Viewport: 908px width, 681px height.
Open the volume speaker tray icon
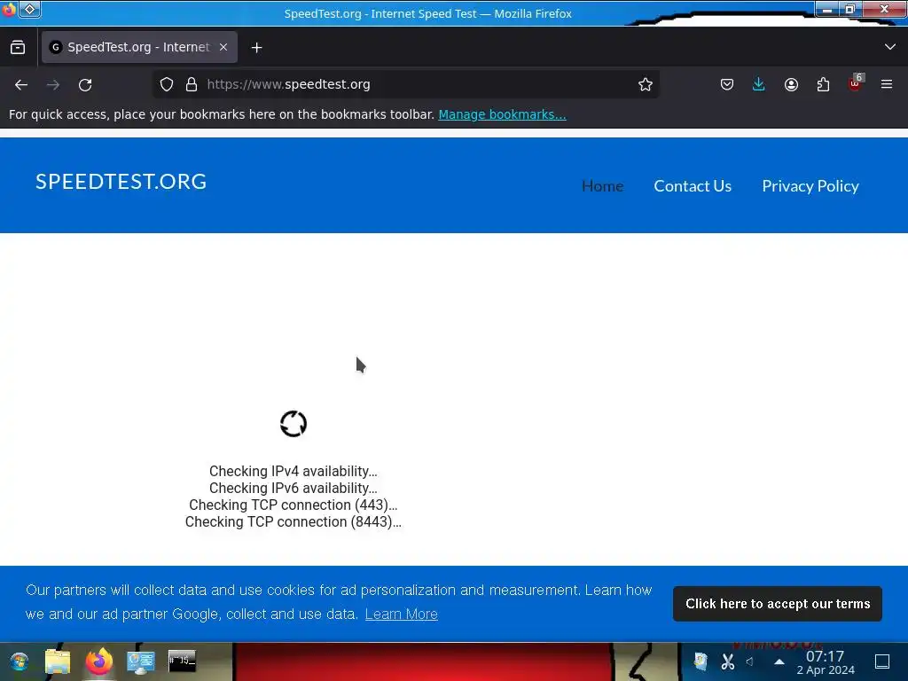[x=750, y=661]
